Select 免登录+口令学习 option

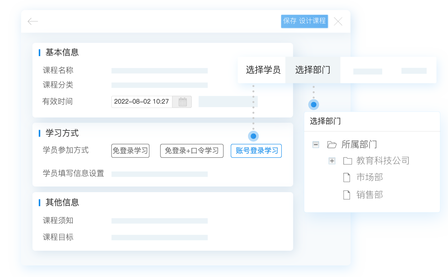[x=192, y=151]
